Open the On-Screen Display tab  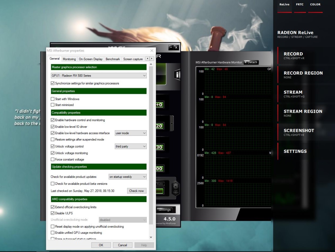91,59
